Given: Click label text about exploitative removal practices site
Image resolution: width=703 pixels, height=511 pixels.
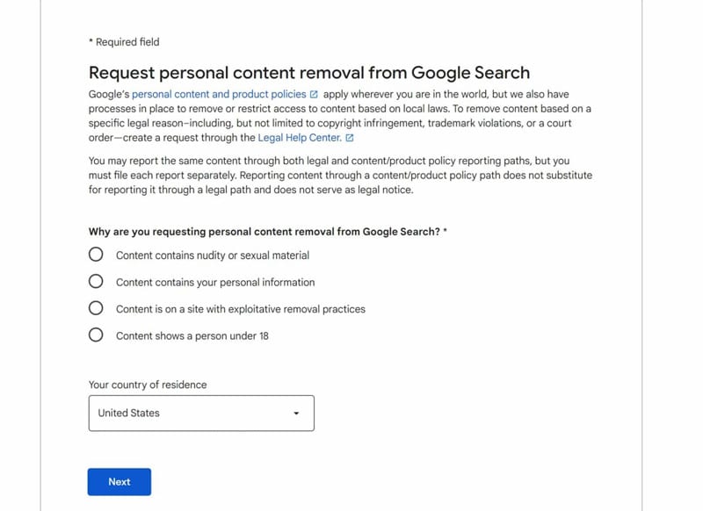Looking at the screenshot, I should coord(241,309).
